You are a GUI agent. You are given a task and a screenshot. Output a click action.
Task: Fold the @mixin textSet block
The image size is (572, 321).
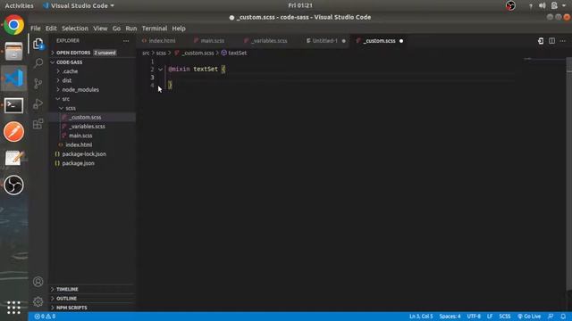(x=161, y=70)
